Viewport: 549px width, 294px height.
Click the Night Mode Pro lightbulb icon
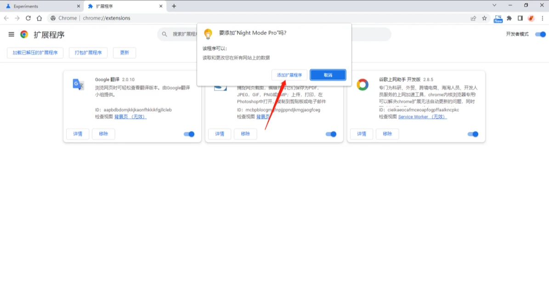click(208, 34)
